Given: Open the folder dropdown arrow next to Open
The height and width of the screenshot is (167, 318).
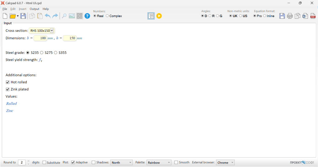Looking at the screenshot, I should point(18,16).
